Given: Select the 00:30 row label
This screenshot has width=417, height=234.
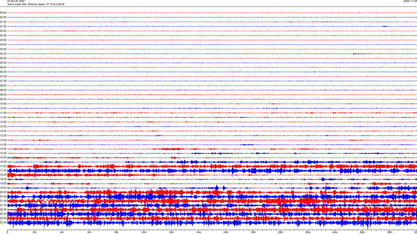Looking at the screenshot, I should [x=3, y=17].
